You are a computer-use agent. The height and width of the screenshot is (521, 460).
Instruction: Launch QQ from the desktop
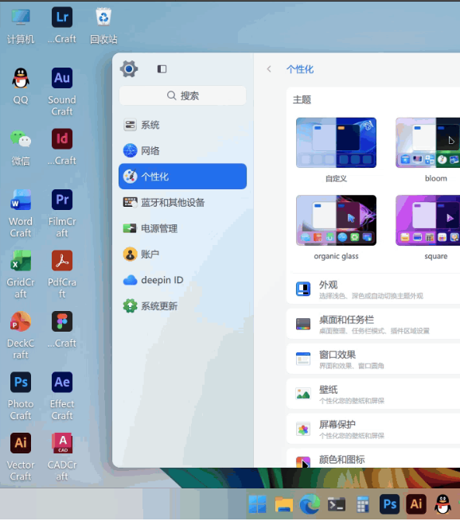pyautogui.click(x=21, y=87)
